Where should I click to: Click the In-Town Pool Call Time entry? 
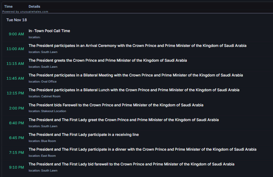[x=49, y=31]
